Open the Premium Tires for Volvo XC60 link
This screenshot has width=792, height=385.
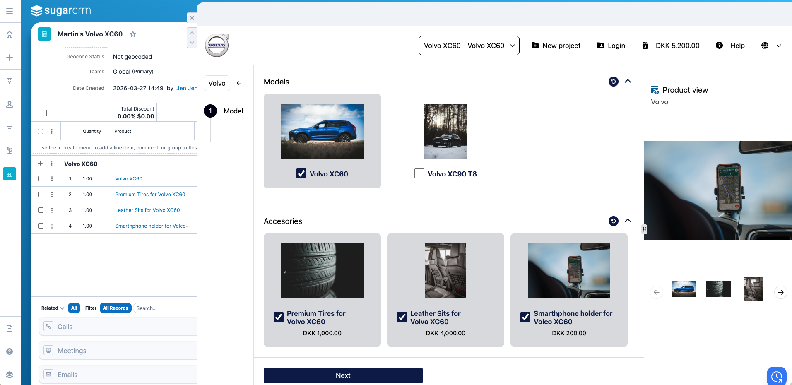pos(150,195)
